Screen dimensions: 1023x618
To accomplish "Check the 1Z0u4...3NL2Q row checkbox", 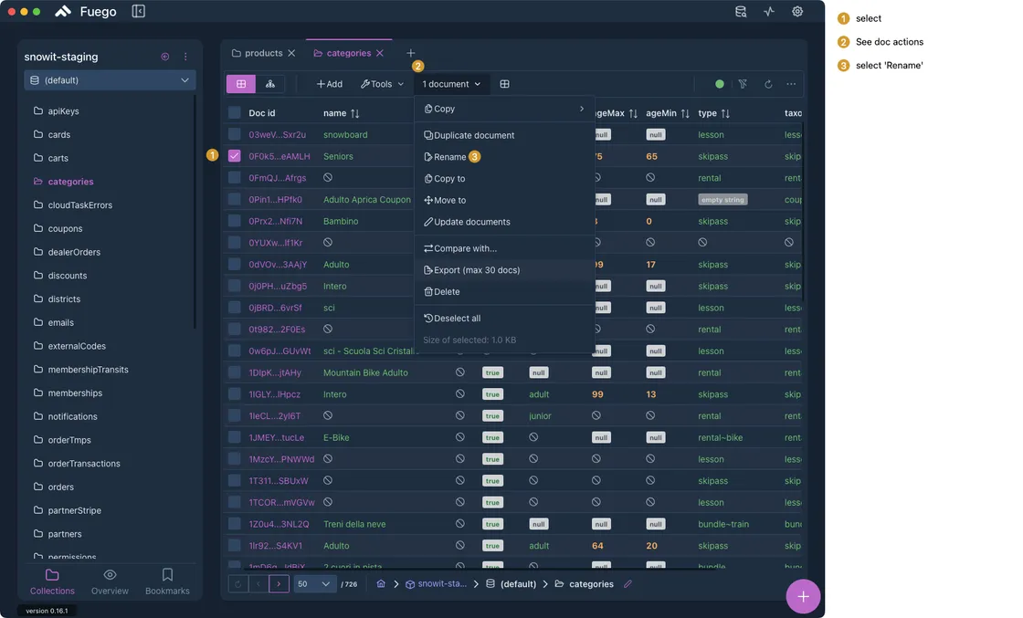I will click(234, 523).
